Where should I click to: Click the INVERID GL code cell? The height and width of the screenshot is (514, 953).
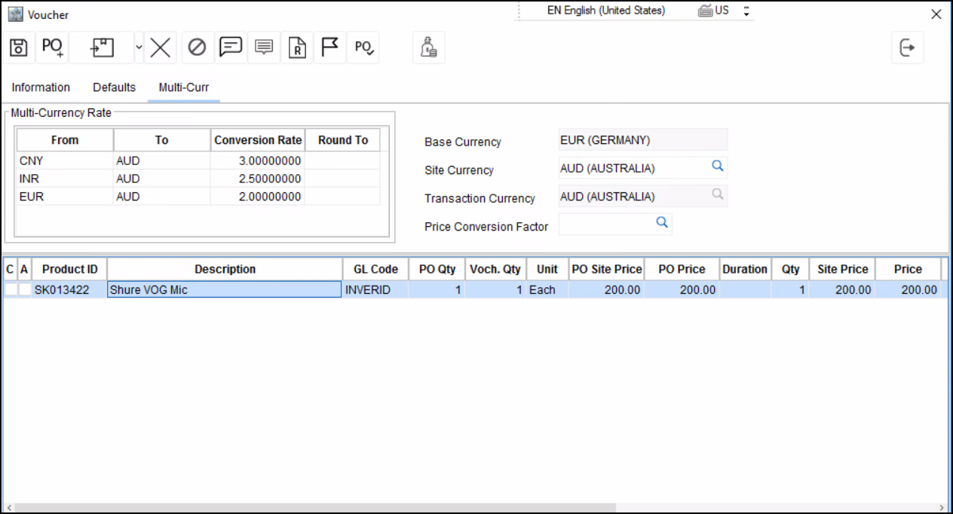[375, 289]
